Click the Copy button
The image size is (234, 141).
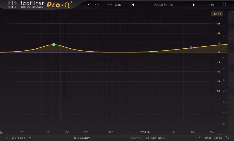(x=118, y=5)
